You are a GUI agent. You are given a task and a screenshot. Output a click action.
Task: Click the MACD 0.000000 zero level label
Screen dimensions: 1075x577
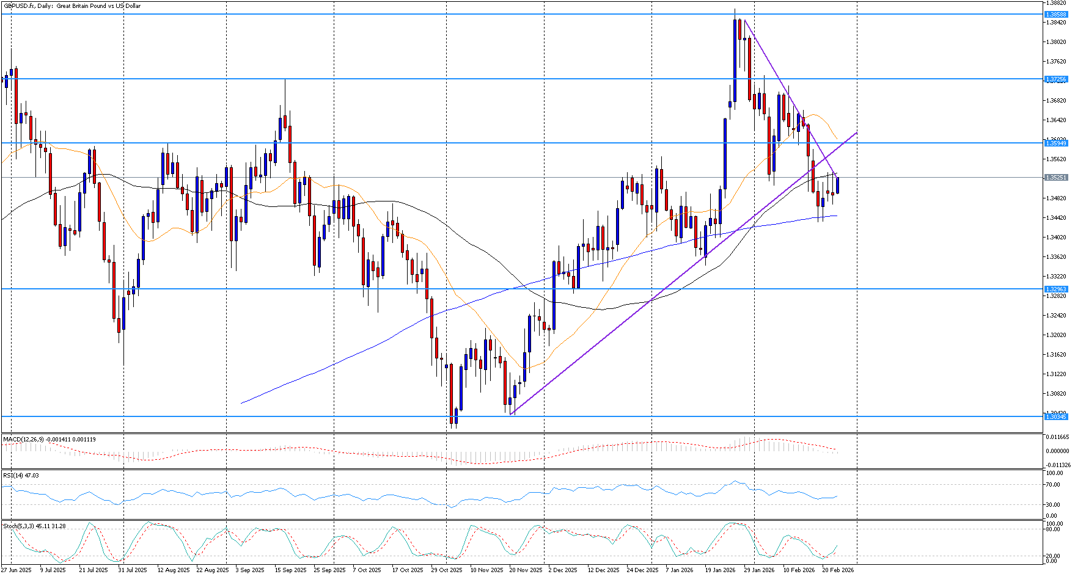coord(1057,451)
